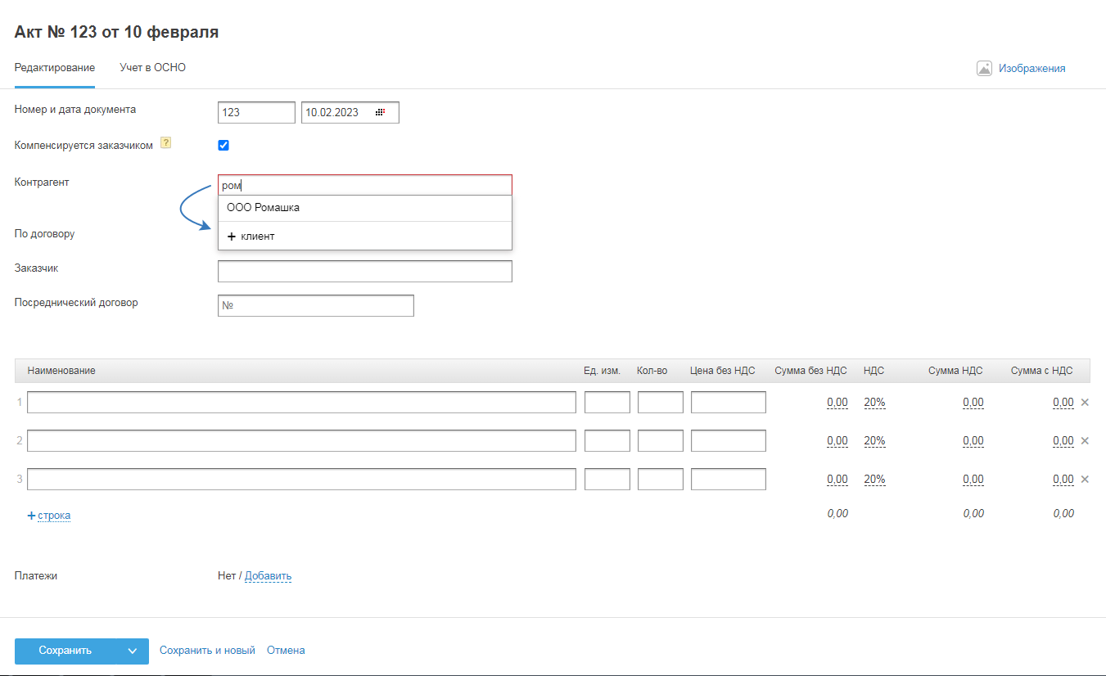Click the Заказчик input field
This screenshot has height=676, width=1106.
(364, 271)
